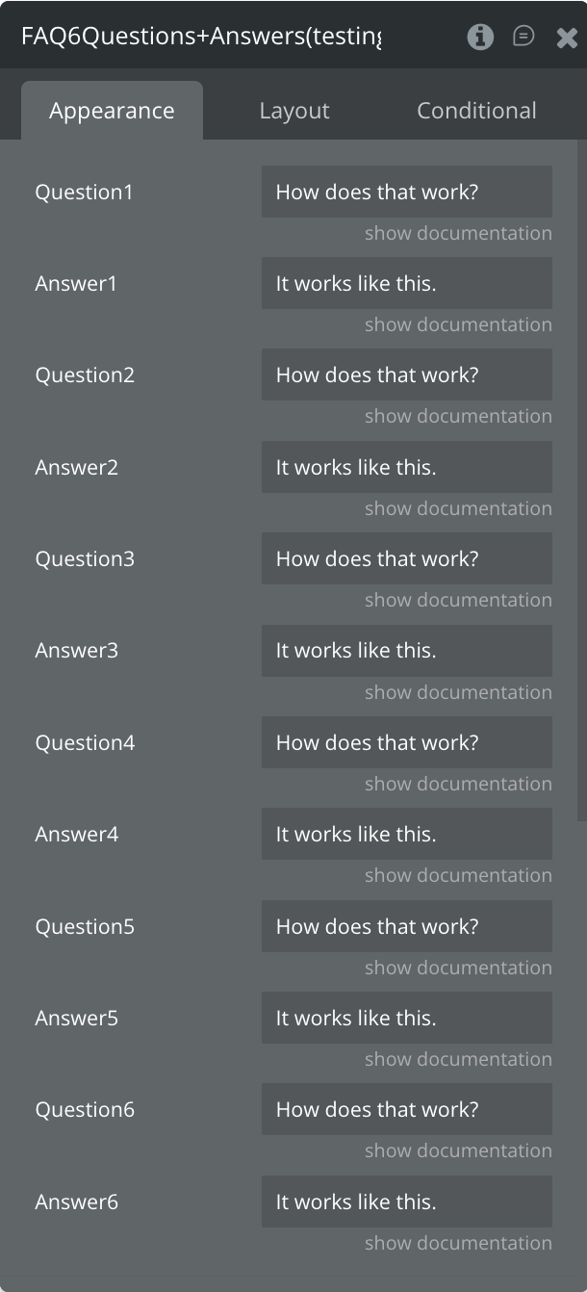Switch to the Appearance tab
587x1292 pixels.
pyautogui.click(x=112, y=111)
